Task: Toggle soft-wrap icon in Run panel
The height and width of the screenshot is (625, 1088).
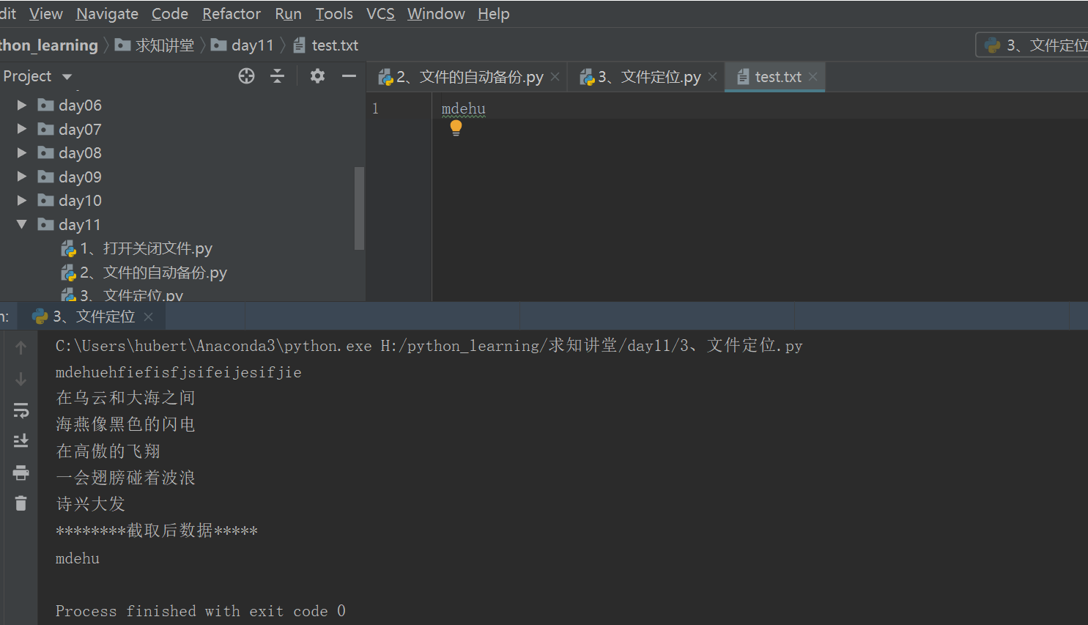Action: (21, 410)
